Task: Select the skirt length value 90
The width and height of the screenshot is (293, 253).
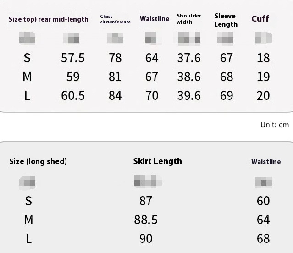Action: pos(146,238)
